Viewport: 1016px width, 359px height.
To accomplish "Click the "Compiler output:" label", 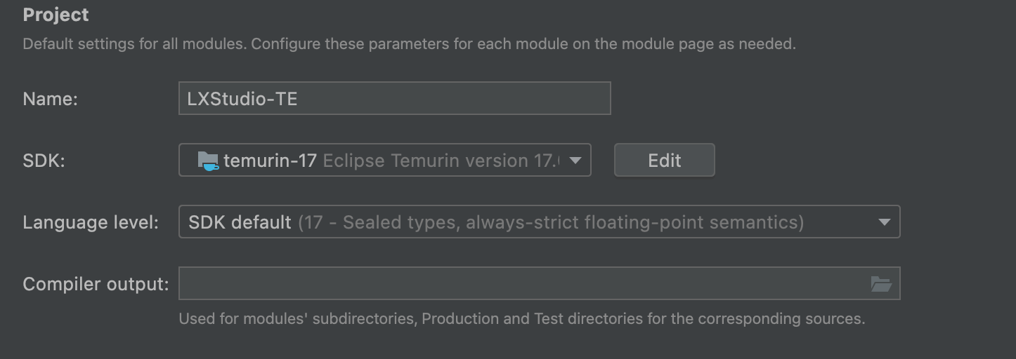I will 96,284.
